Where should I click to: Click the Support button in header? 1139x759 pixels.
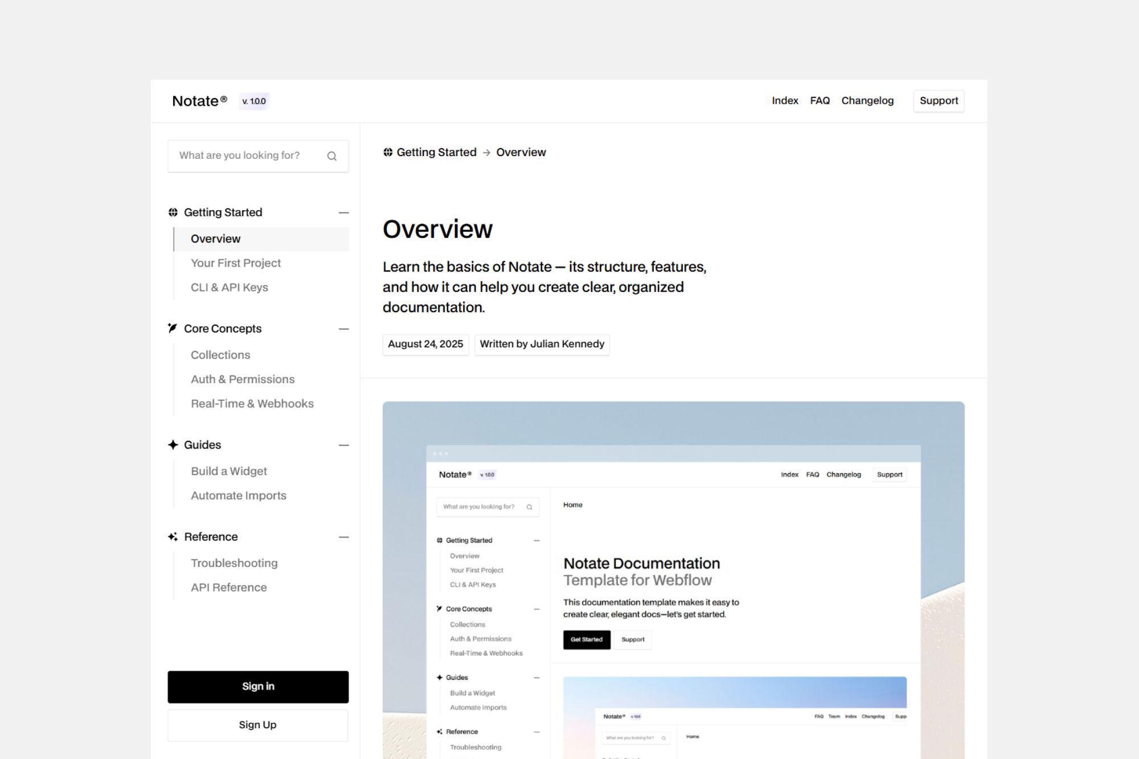(x=939, y=101)
